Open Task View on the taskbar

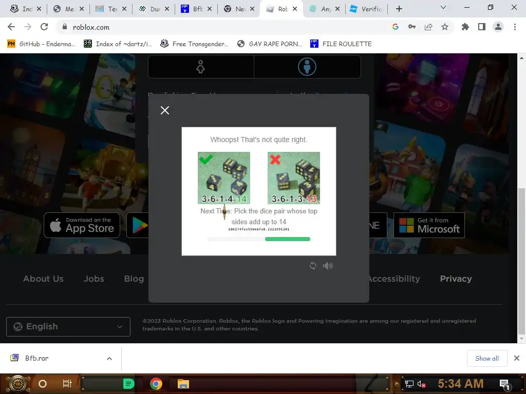click(67, 384)
